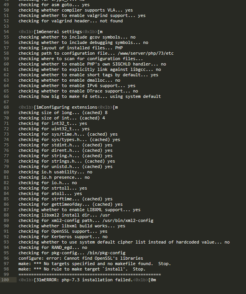This screenshot has height=294, width=246.
Task: Click the 'No targets specified' make error line
Action: point(94,264)
